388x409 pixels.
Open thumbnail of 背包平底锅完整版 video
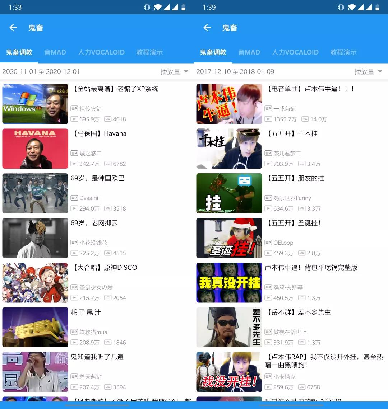coord(229,282)
